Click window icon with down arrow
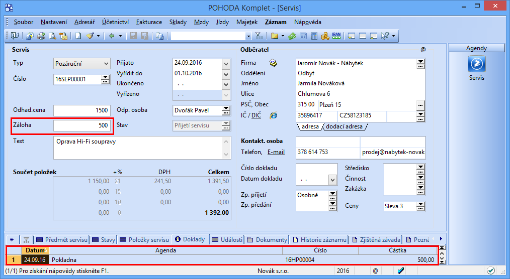This screenshot has height=279, width=510. click(351, 36)
